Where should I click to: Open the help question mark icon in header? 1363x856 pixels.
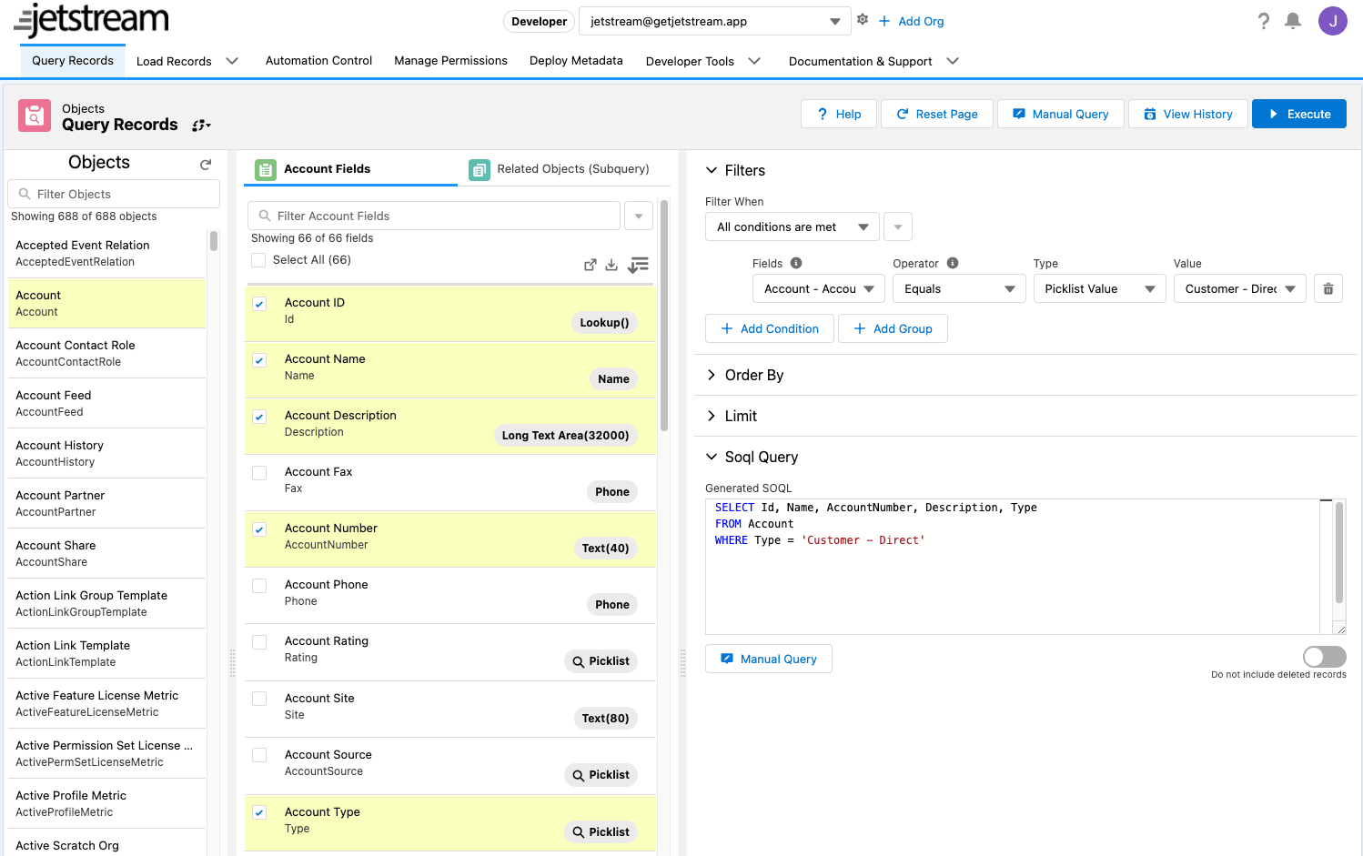[1263, 21]
